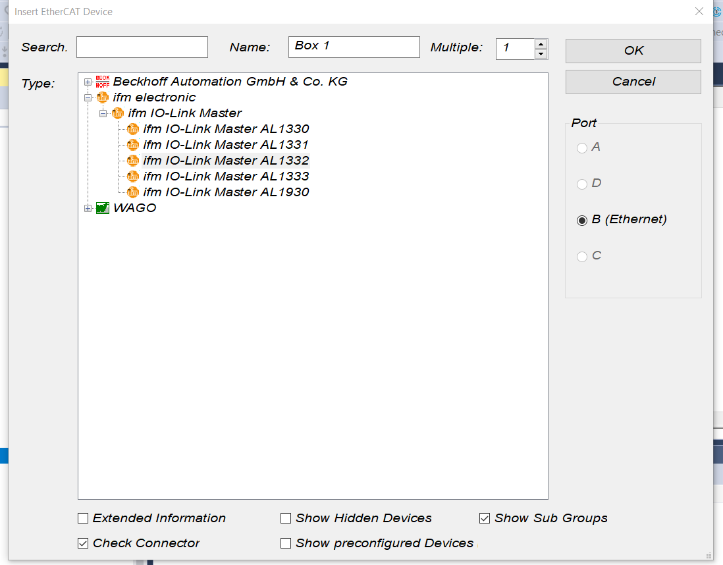Select ifm IO-Link Master AL1330
The height and width of the screenshot is (565, 723).
[226, 129]
